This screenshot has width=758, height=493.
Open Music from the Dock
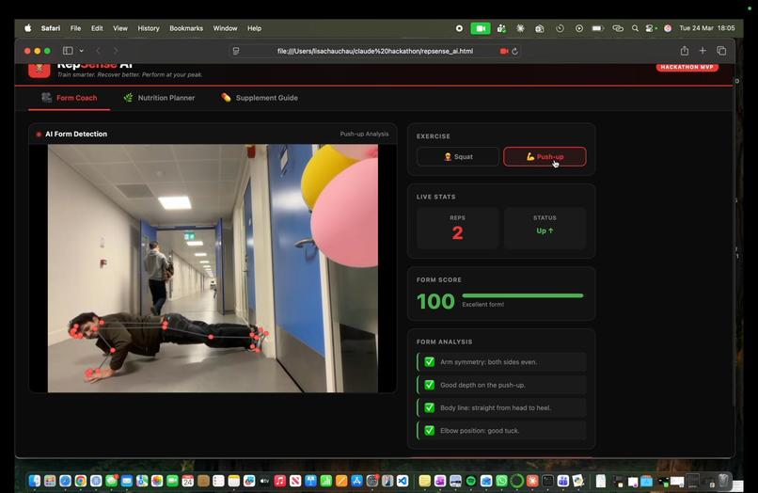coord(280,481)
